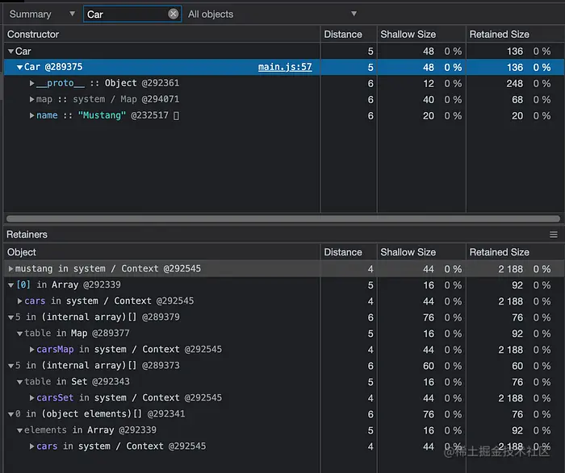Click the horizontal scrollbar under the constructor table
The height and width of the screenshot is (473, 565).
point(282,218)
